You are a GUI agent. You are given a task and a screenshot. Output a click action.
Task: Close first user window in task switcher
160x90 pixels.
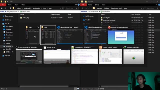[38, 27]
